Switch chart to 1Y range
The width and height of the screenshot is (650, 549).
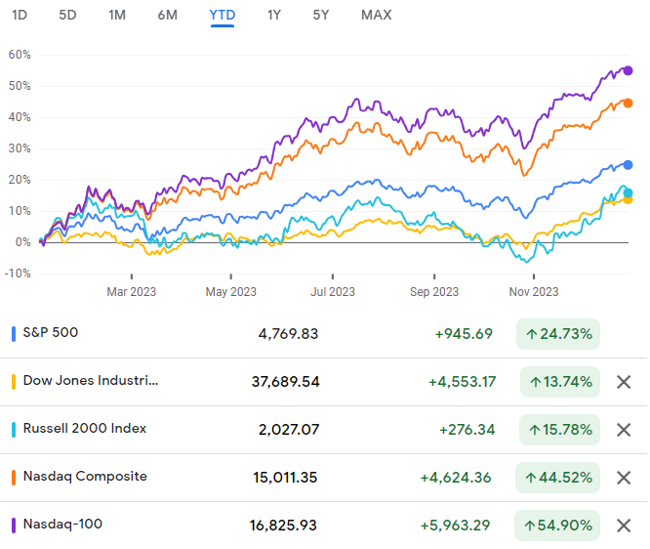point(274,15)
